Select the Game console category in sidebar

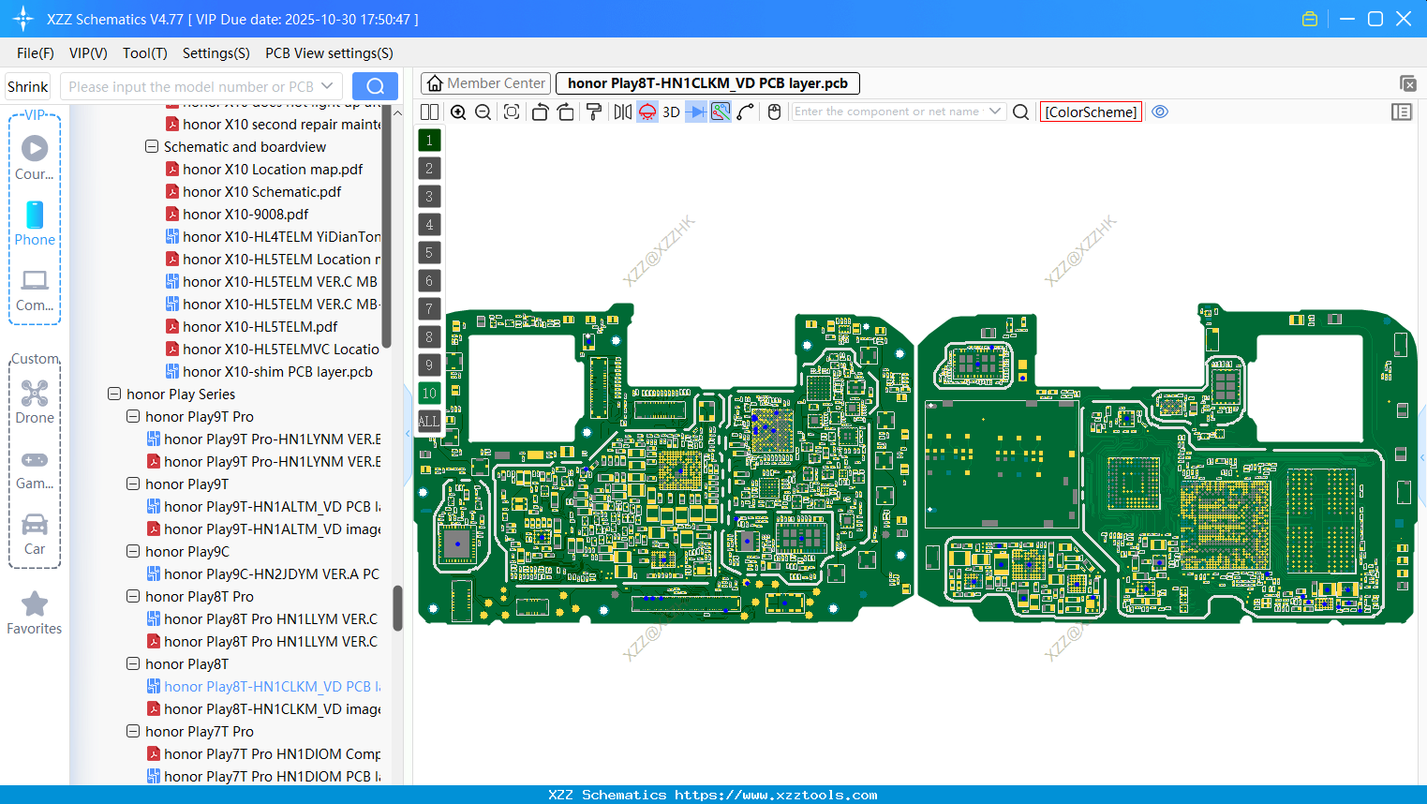click(35, 469)
